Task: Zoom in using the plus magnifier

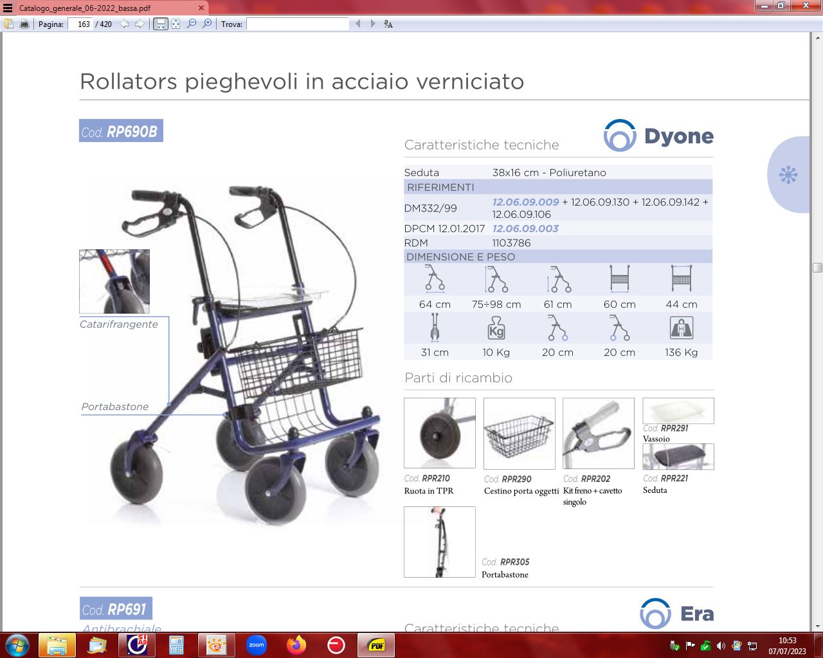Action: point(207,24)
